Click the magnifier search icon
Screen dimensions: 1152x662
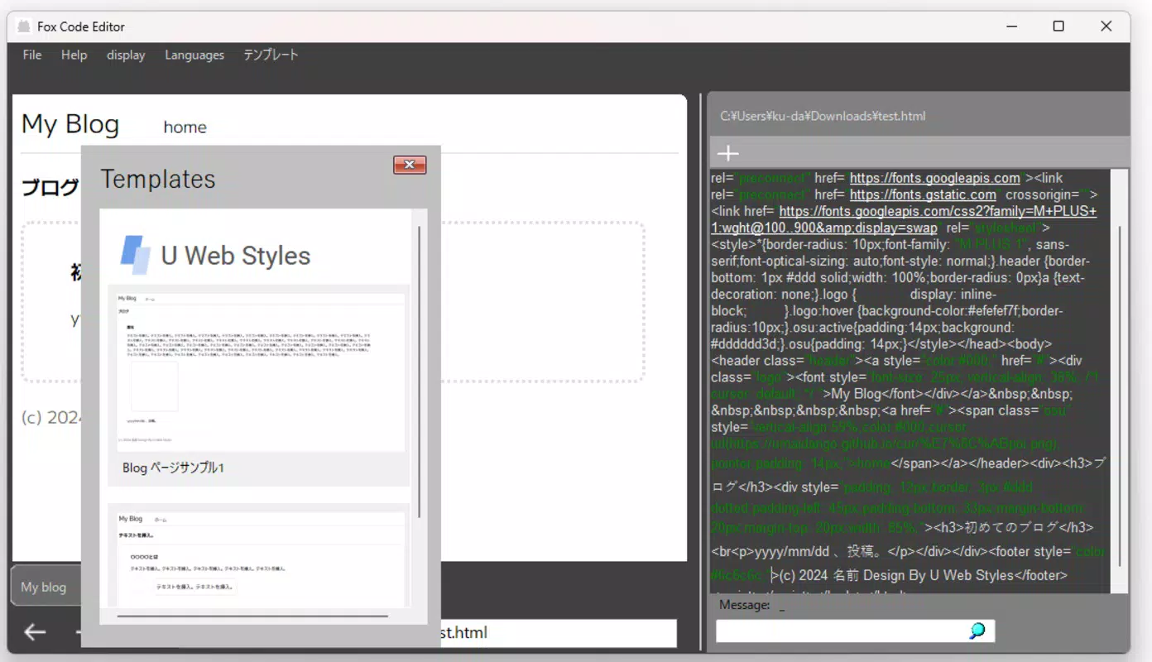point(977,631)
